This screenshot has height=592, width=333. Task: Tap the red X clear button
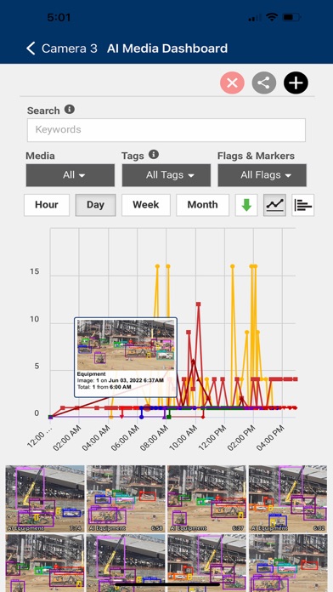(232, 83)
